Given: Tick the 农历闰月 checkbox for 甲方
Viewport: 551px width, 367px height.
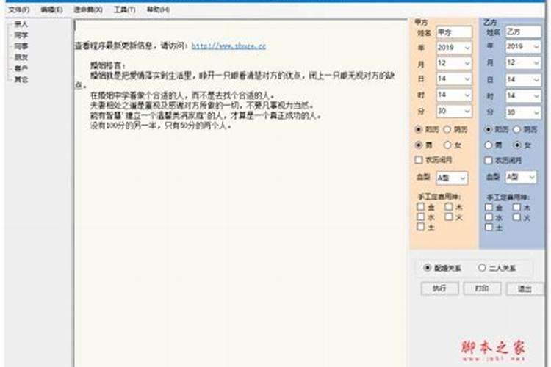Looking at the screenshot, I should 418,160.
